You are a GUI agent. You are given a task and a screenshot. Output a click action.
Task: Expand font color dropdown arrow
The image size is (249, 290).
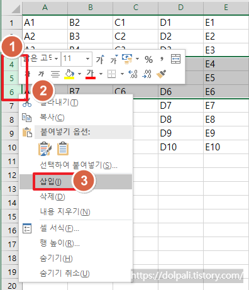pyautogui.click(x=101, y=74)
